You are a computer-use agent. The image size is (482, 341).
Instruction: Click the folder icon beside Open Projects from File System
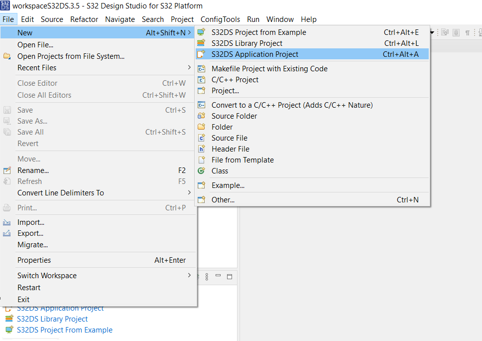point(6,56)
